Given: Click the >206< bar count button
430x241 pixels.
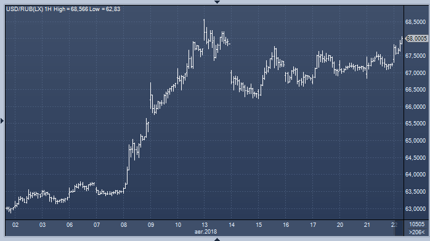Looking at the screenshot, I should click(x=416, y=232).
